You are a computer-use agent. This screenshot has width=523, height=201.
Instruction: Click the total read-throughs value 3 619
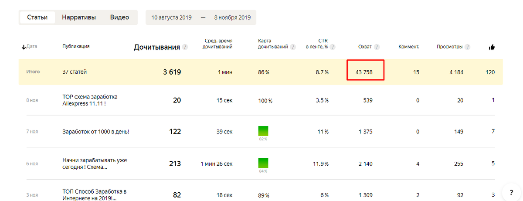[x=172, y=72]
